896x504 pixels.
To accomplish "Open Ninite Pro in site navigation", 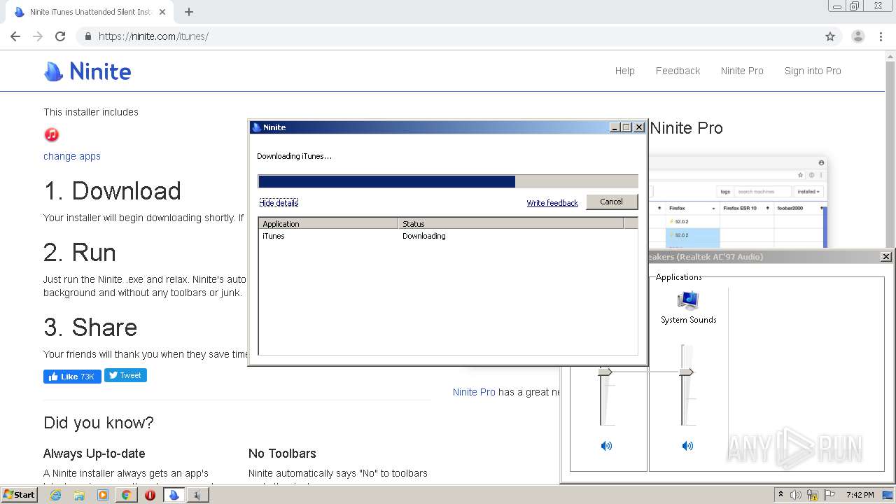I will [742, 71].
